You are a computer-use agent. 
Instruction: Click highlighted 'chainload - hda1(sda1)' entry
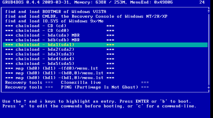105,45
